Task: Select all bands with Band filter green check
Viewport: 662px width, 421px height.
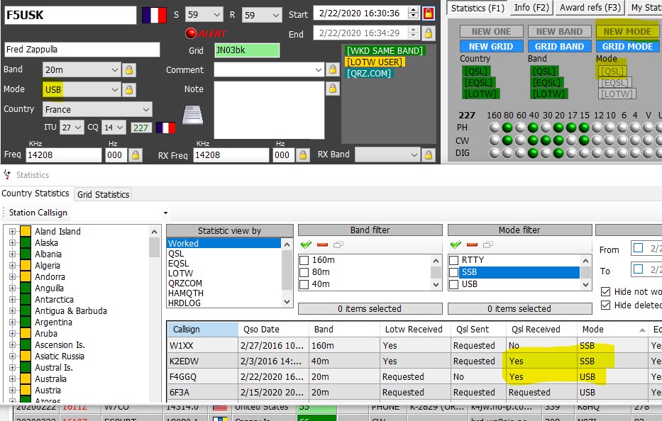Action: coord(306,245)
